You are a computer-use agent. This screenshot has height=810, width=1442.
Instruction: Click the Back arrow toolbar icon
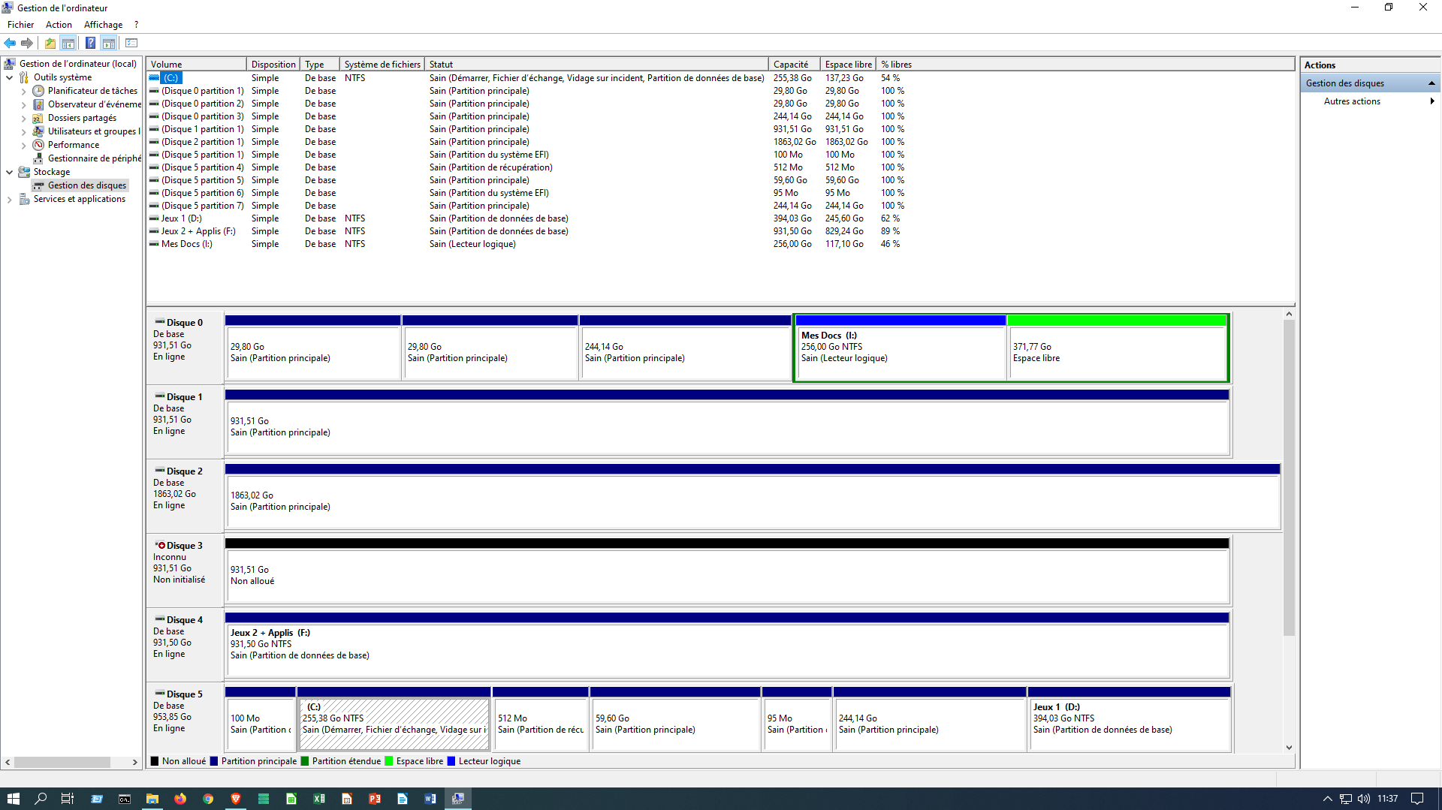click(10, 43)
